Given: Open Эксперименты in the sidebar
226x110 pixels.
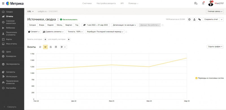Looking at the screenshot, I should point(13,64).
